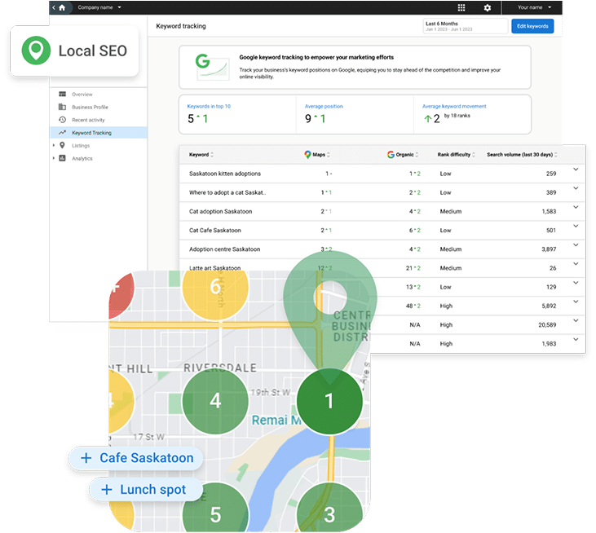
Task: Click the Google Organic column icon
Action: tap(391, 154)
